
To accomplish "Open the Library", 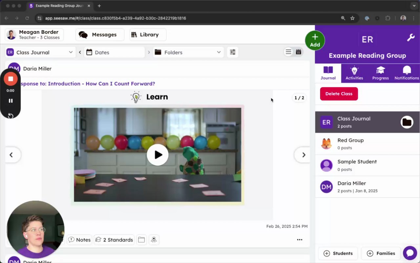I will [x=148, y=35].
